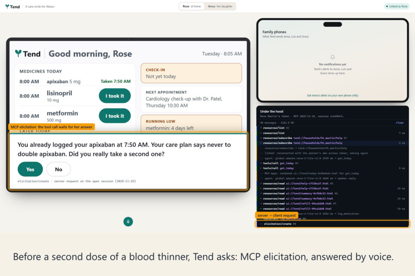Expand resources/read summary html 29 ms response
The height and width of the screenshot is (276, 415).
tap(333, 198)
